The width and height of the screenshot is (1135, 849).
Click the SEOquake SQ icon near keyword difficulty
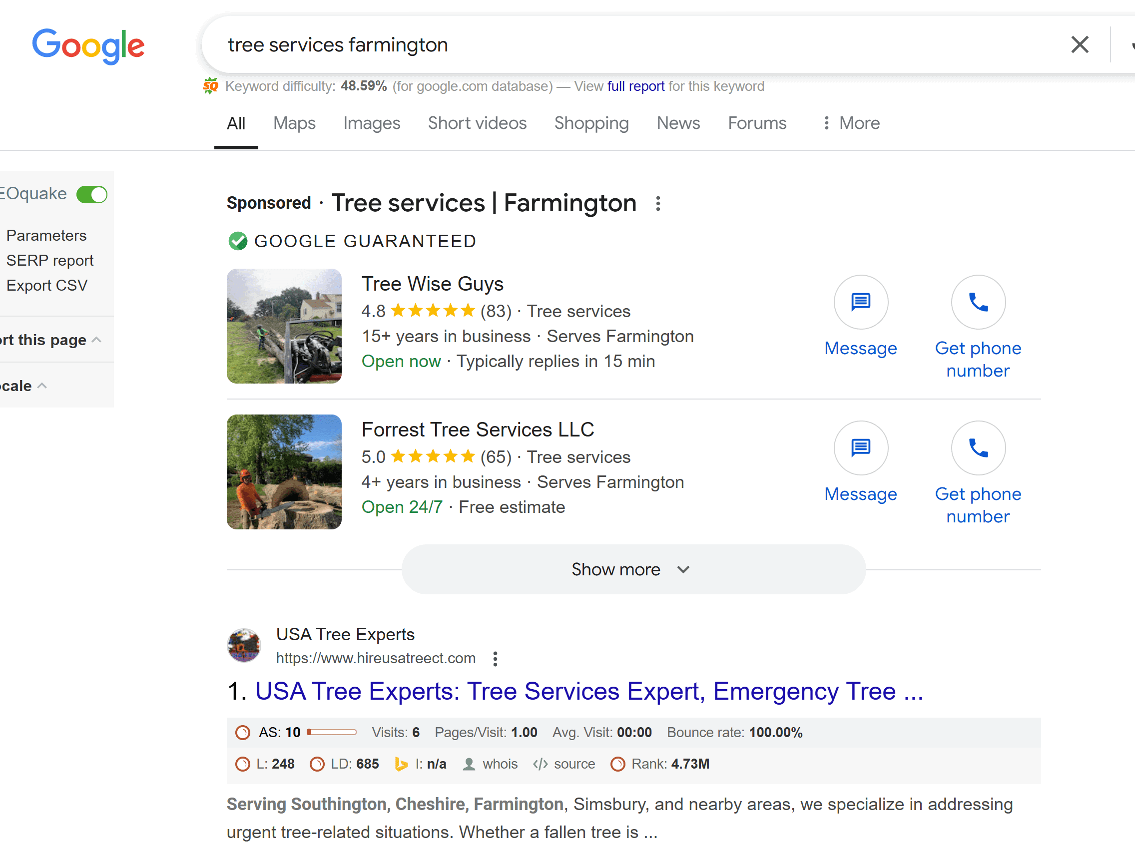tap(210, 85)
